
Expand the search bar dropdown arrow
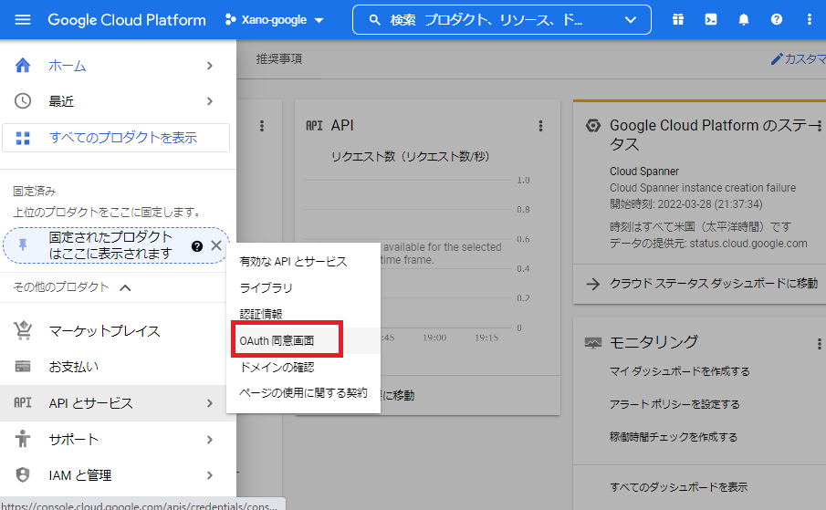click(x=631, y=20)
